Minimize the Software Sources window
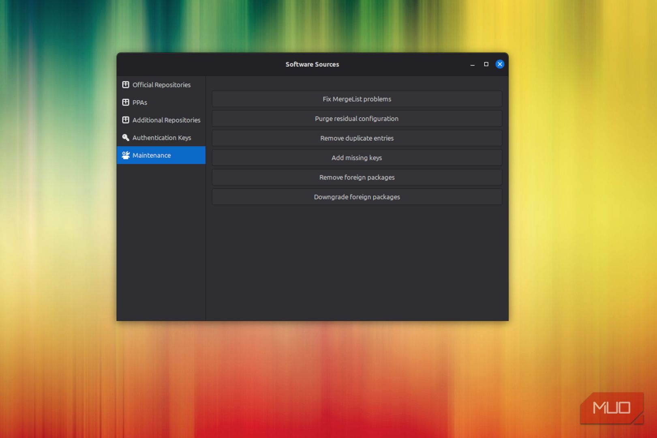Image resolution: width=657 pixels, height=438 pixels. 473,64
